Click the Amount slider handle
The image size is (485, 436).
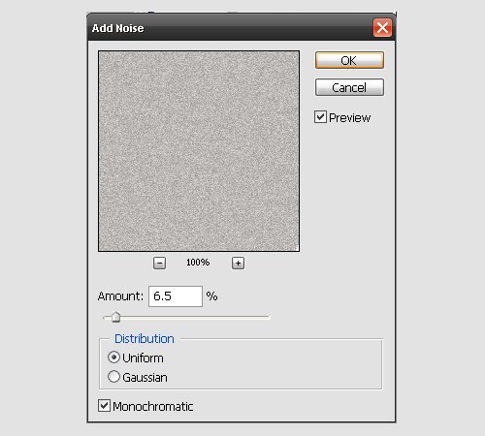115,317
